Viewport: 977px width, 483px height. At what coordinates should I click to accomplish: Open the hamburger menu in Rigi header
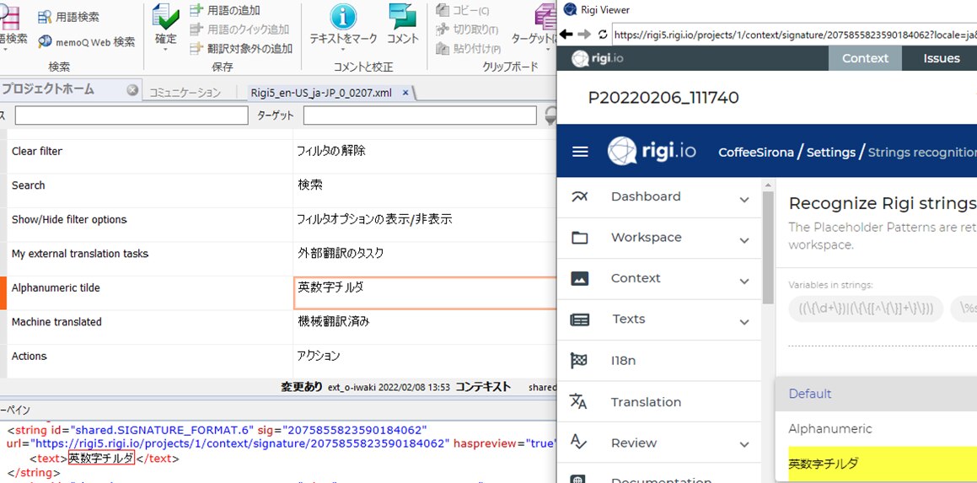pos(580,152)
